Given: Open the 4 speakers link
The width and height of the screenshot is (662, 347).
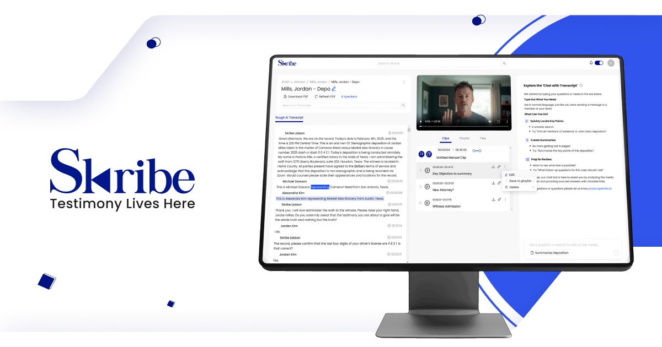Looking at the screenshot, I should [350, 96].
